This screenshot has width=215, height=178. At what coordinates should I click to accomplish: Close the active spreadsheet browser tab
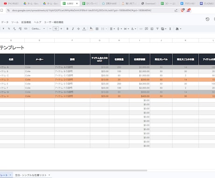77,3
